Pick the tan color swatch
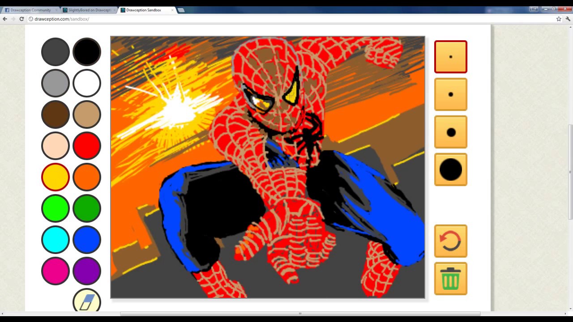This screenshot has height=322, width=573. [87, 114]
